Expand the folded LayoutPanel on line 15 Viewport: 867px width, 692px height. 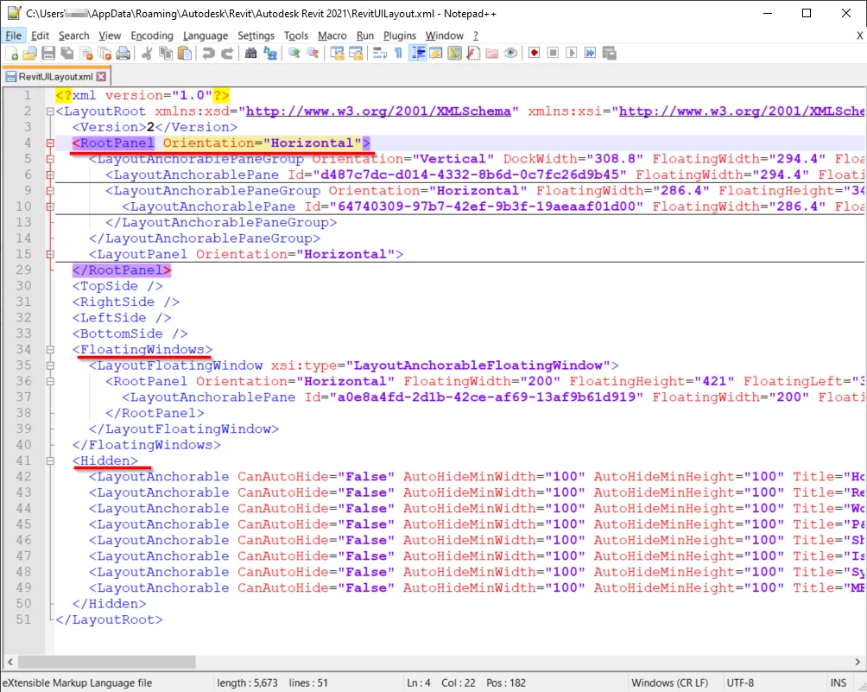coord(50,255)
